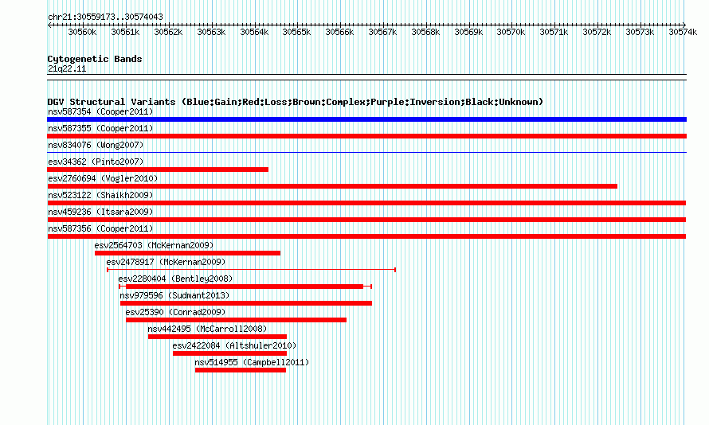Image resolution: width=709 pixels, height=425 pixels.
Task: Click the red bar under nsv587356
Action: (366, 236)
